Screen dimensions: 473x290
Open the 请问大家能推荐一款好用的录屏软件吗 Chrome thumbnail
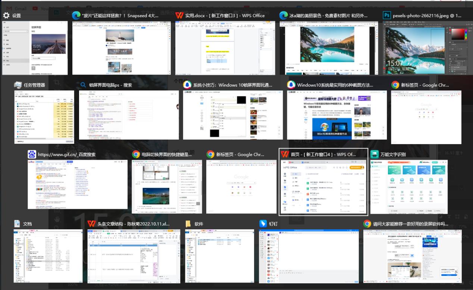[412, 256]
